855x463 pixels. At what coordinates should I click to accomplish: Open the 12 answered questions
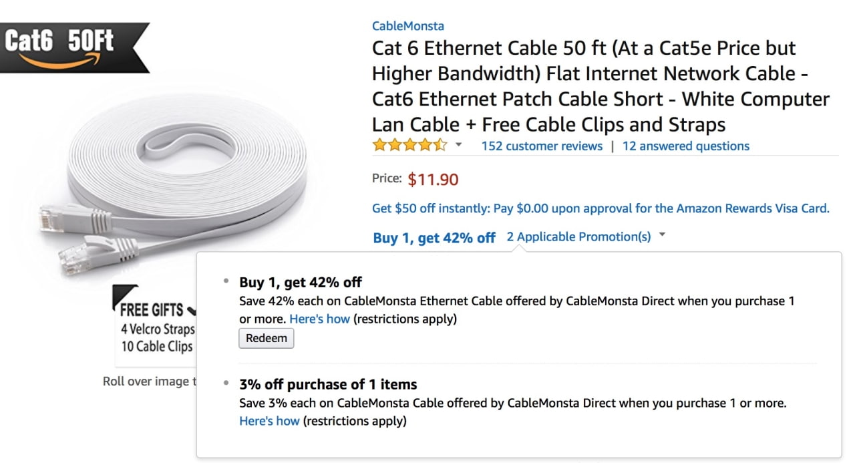point(685,146)
